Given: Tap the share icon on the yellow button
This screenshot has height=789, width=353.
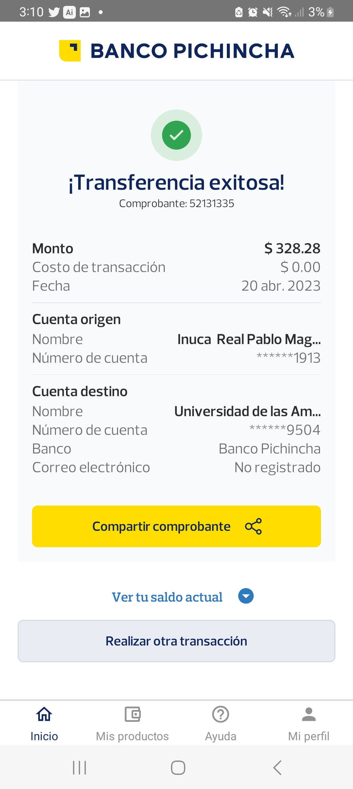Looking at the screenshot, I should tap(253, 526).
